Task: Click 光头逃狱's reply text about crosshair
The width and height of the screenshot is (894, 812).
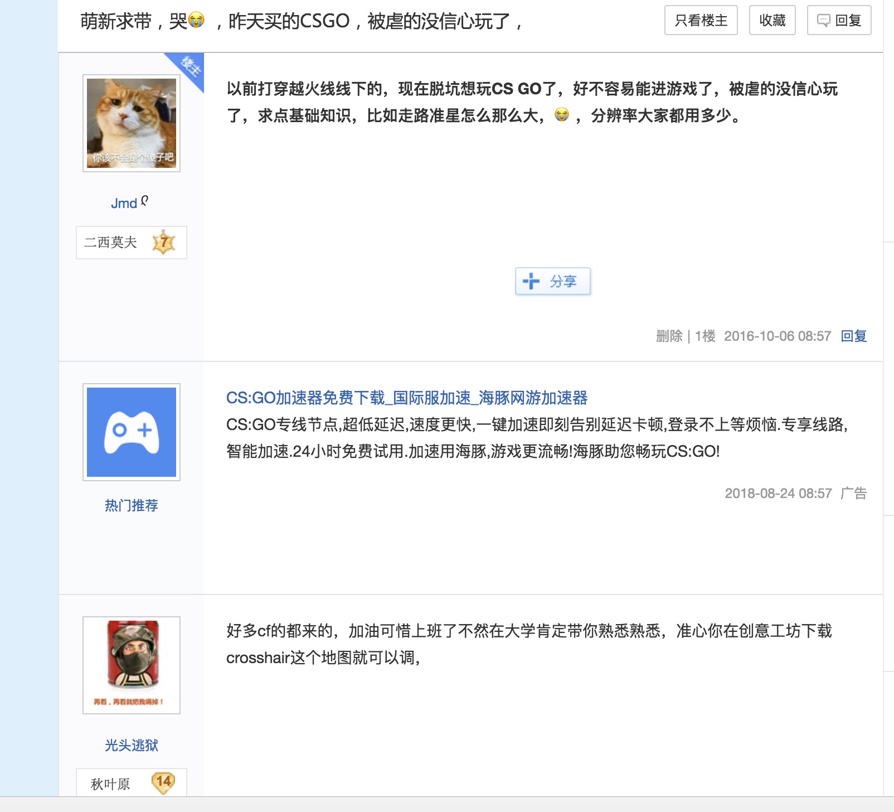Action: 529,644
